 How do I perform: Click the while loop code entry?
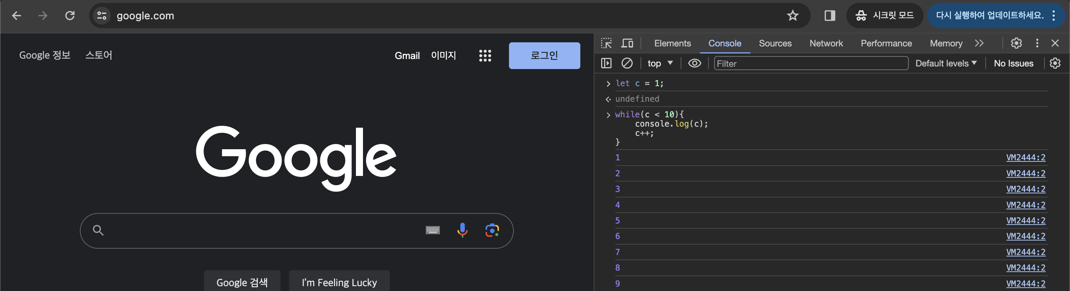(x=661, y=128)
